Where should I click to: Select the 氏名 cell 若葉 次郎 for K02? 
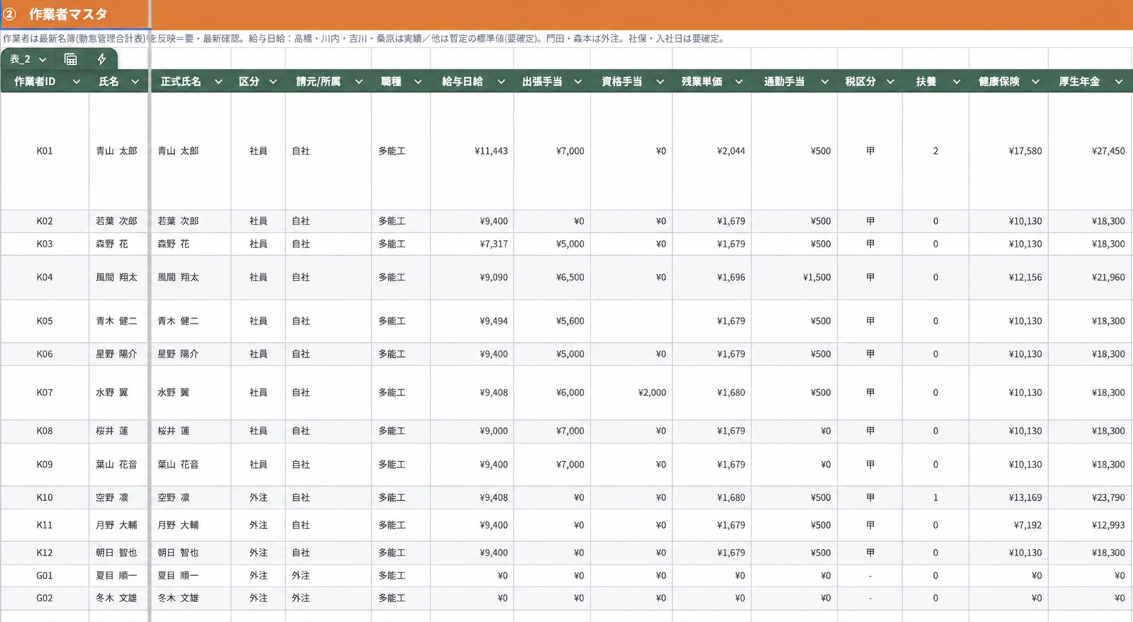click(118, 221)
